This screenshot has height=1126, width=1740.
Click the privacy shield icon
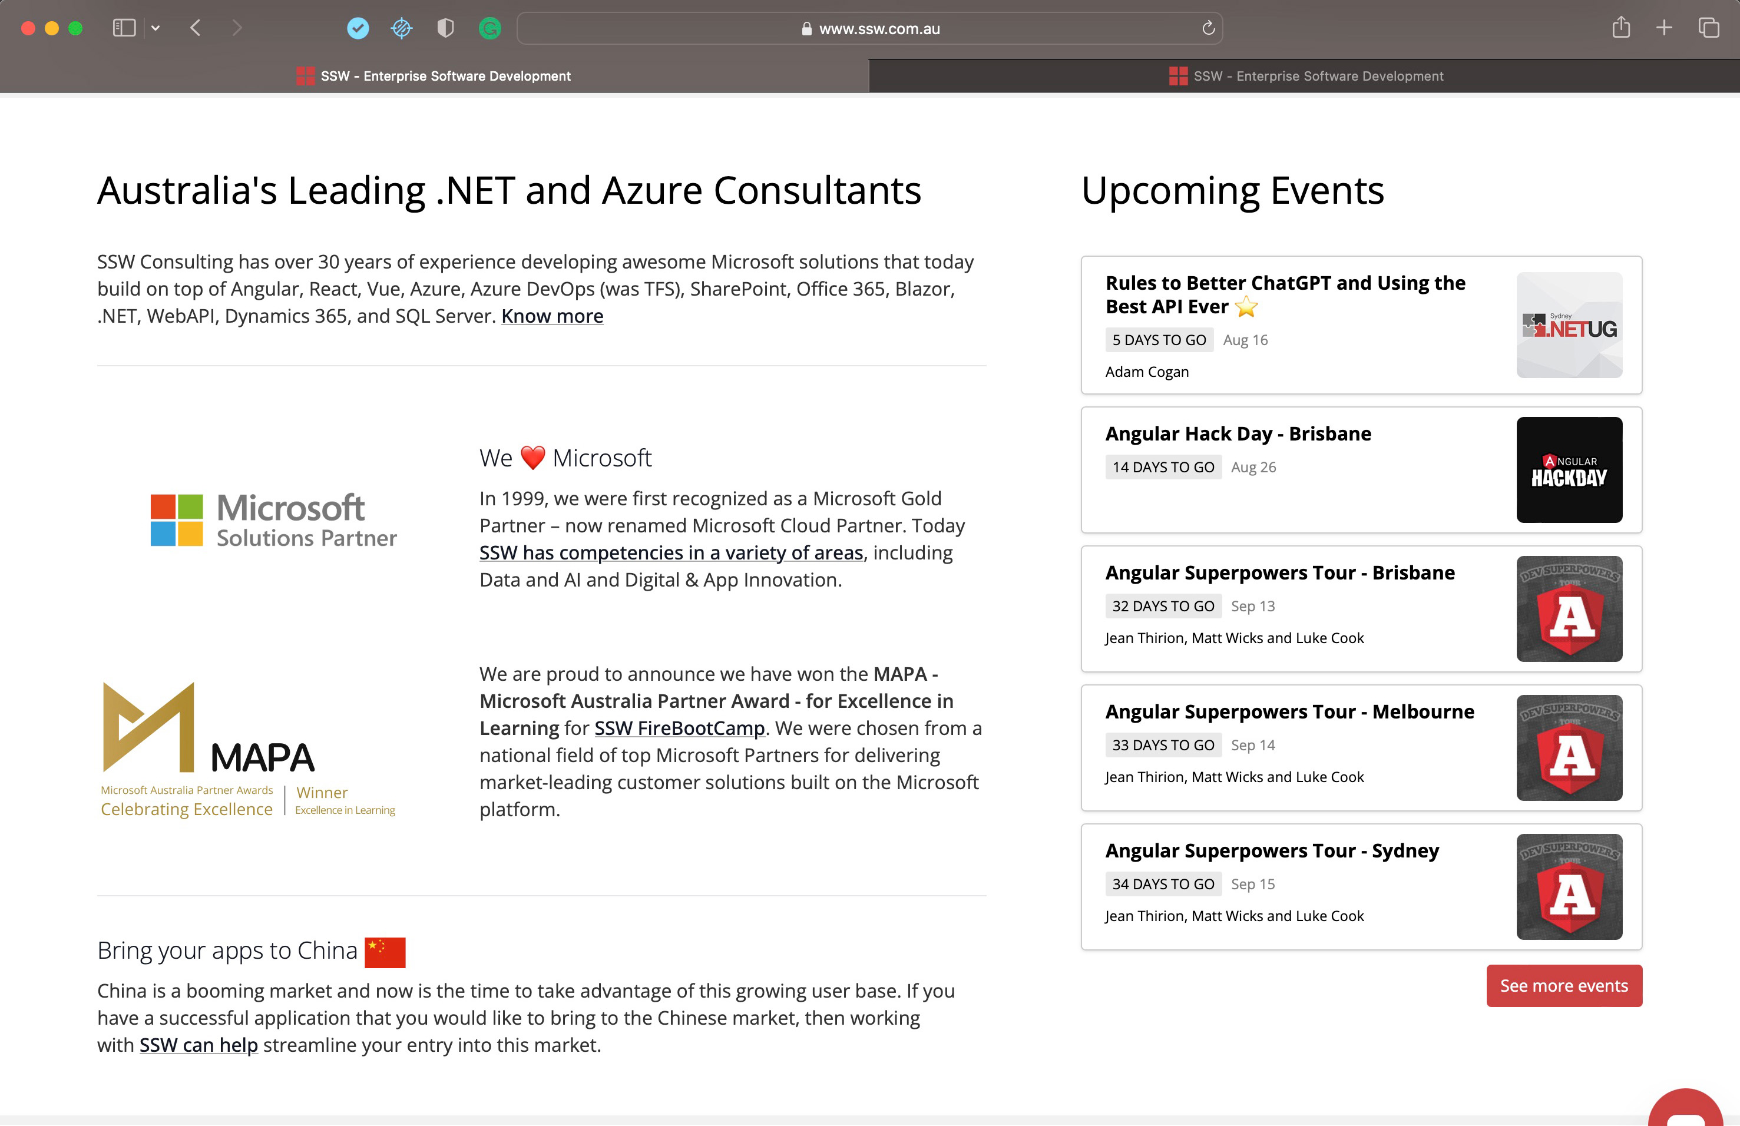445,28
